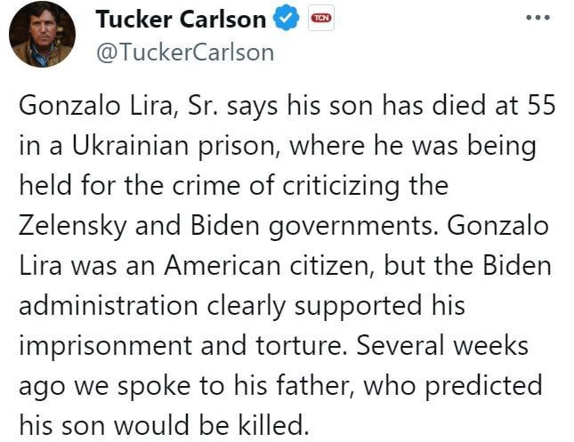Viewport: 574px width, 442px height.
Task: Open the Tucker Carlson display name link
Action: pos(180,19)
